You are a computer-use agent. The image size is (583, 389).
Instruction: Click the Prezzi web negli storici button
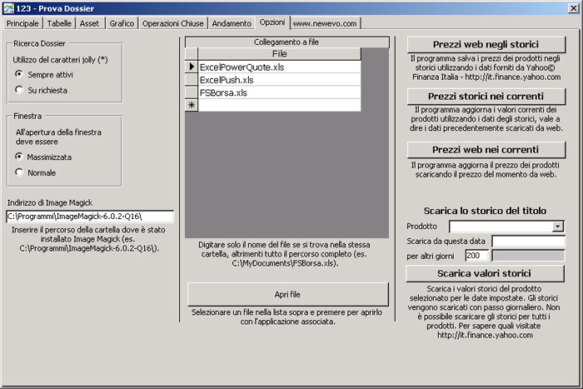(x=486, y=45)
